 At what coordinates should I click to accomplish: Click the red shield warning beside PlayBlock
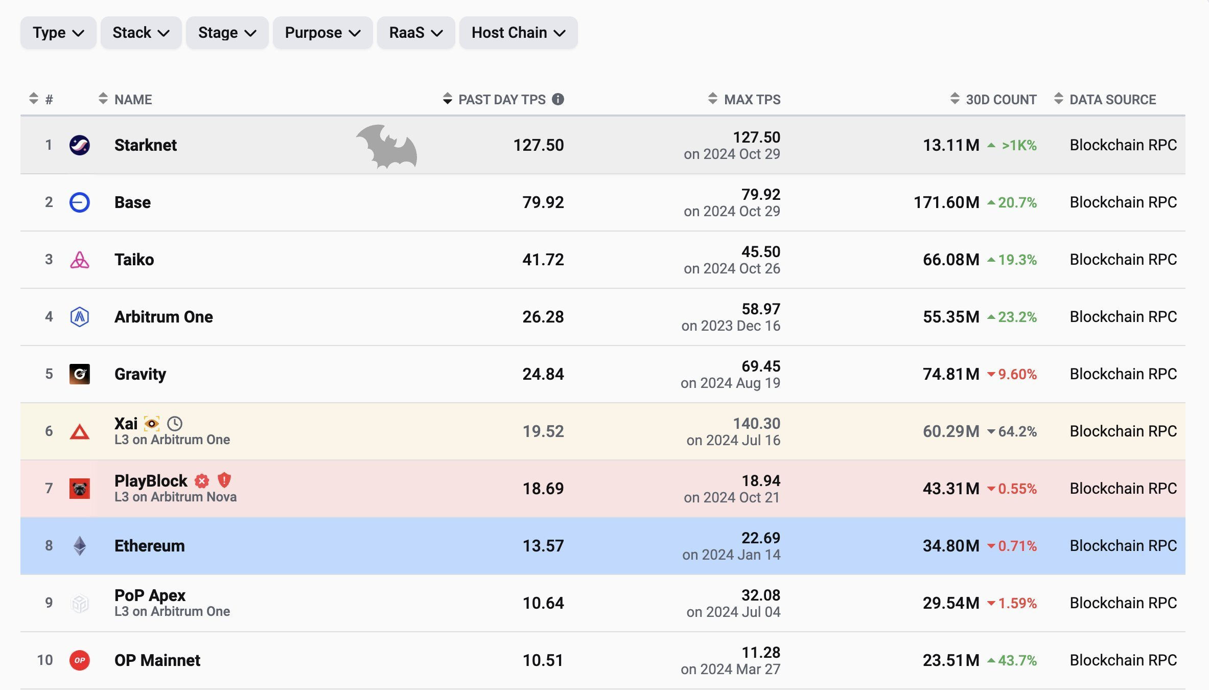[224, 480]
